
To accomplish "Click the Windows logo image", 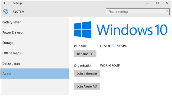I will coord(83,30).
